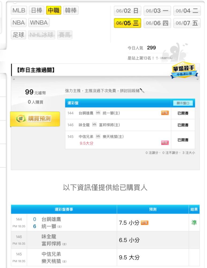
Task: Click the VS icon between 味全龍 and 富邦悍將
Action: coord(94,124)
